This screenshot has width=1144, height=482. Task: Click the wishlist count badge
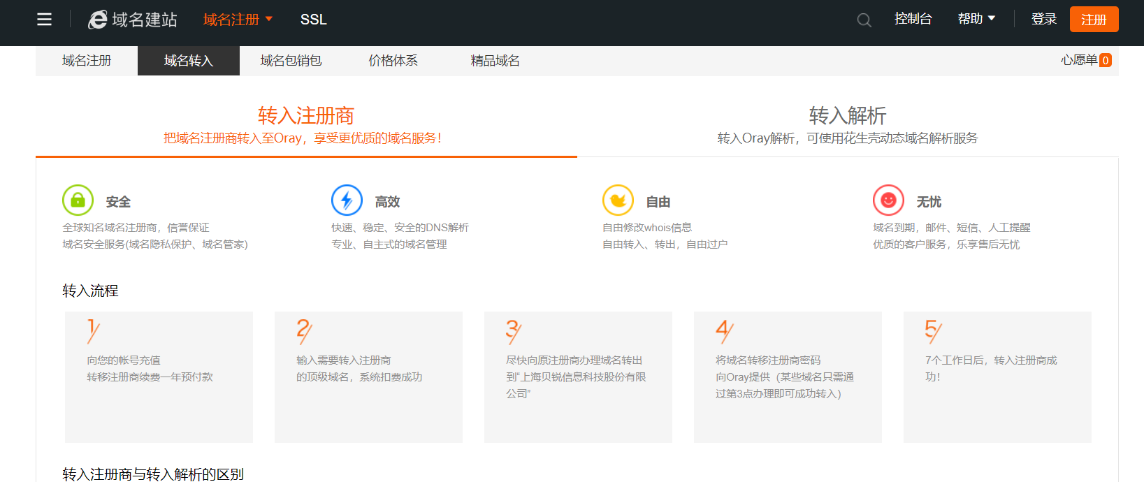point(1105,61)
